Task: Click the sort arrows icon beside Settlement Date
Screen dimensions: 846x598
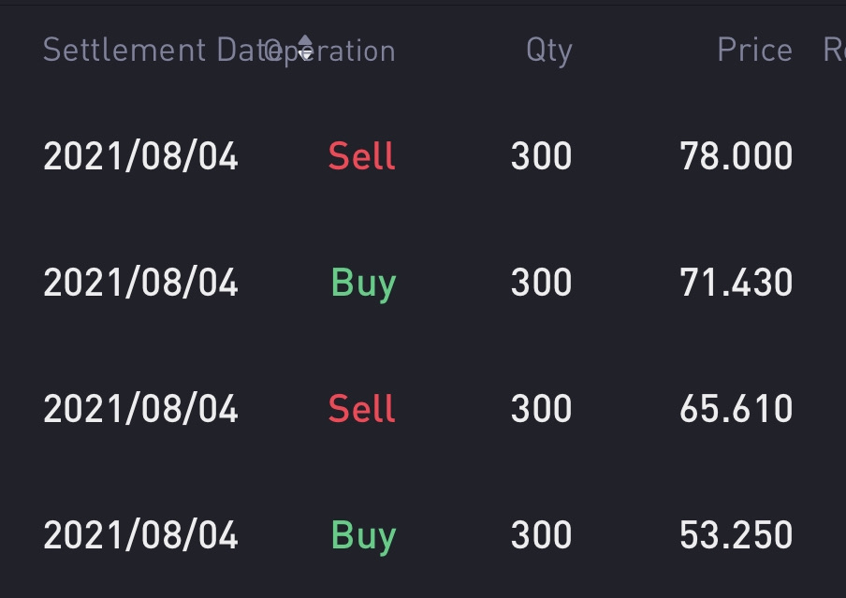Action: point(305,48)
